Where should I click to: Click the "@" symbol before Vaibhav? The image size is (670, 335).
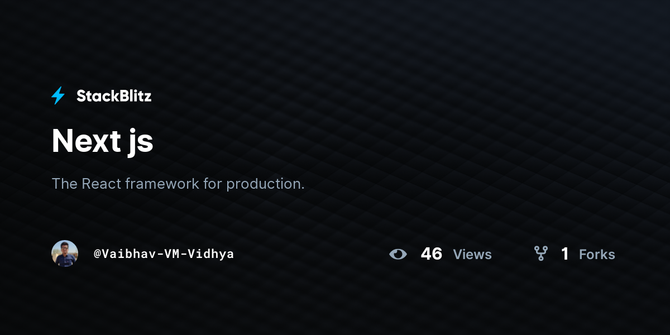tap(97, 254)
